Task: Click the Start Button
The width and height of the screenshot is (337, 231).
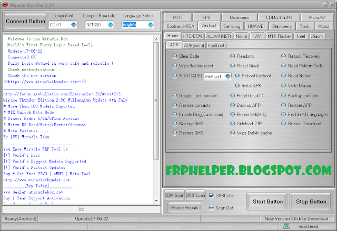Action: (267, 202)
